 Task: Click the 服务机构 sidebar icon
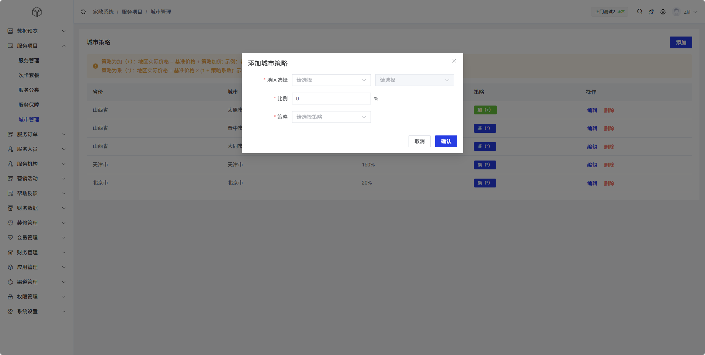click(10, 164)
